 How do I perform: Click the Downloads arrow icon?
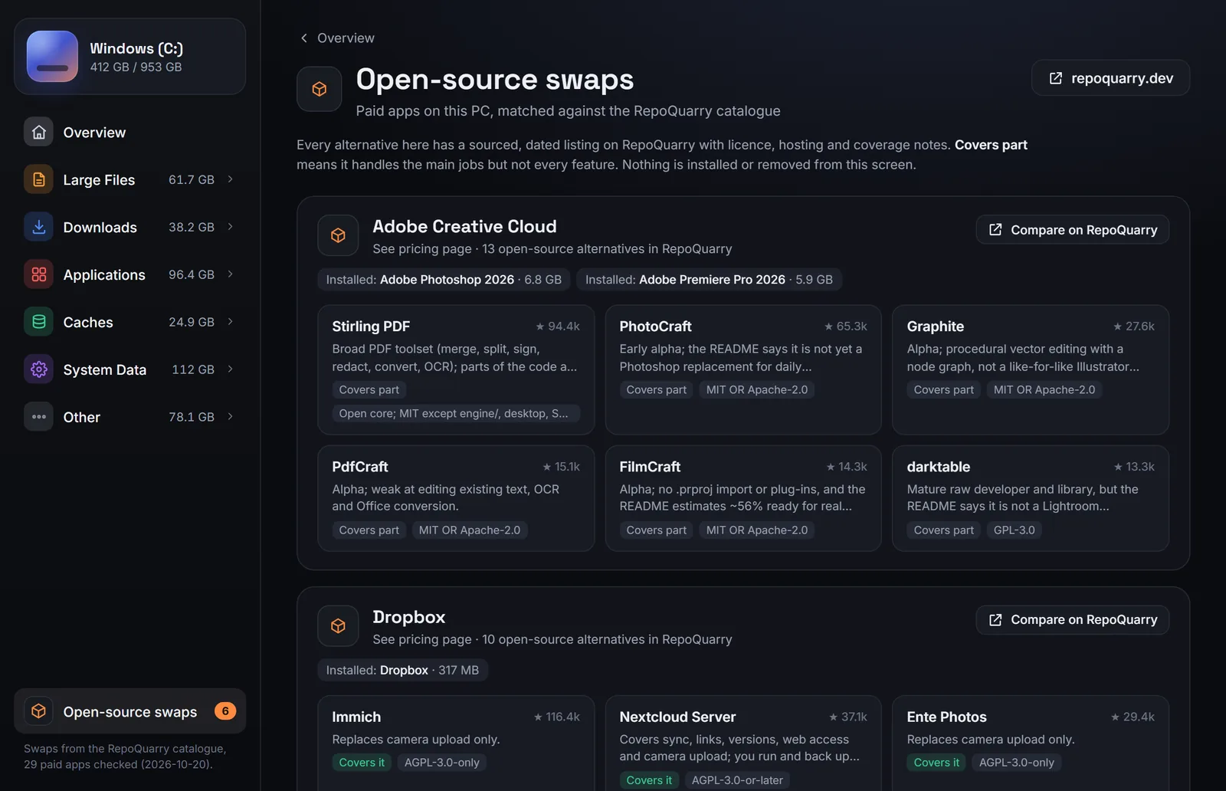[38, 227]
